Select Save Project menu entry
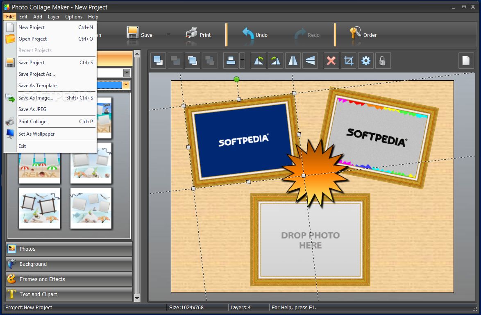Viewport: 481px width, 315px height. (x=50, y=63)
